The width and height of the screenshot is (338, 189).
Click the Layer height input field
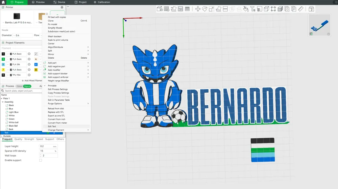(48, 146)
